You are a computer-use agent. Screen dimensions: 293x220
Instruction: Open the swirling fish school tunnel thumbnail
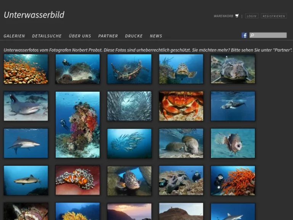click(x=129, y=106)
